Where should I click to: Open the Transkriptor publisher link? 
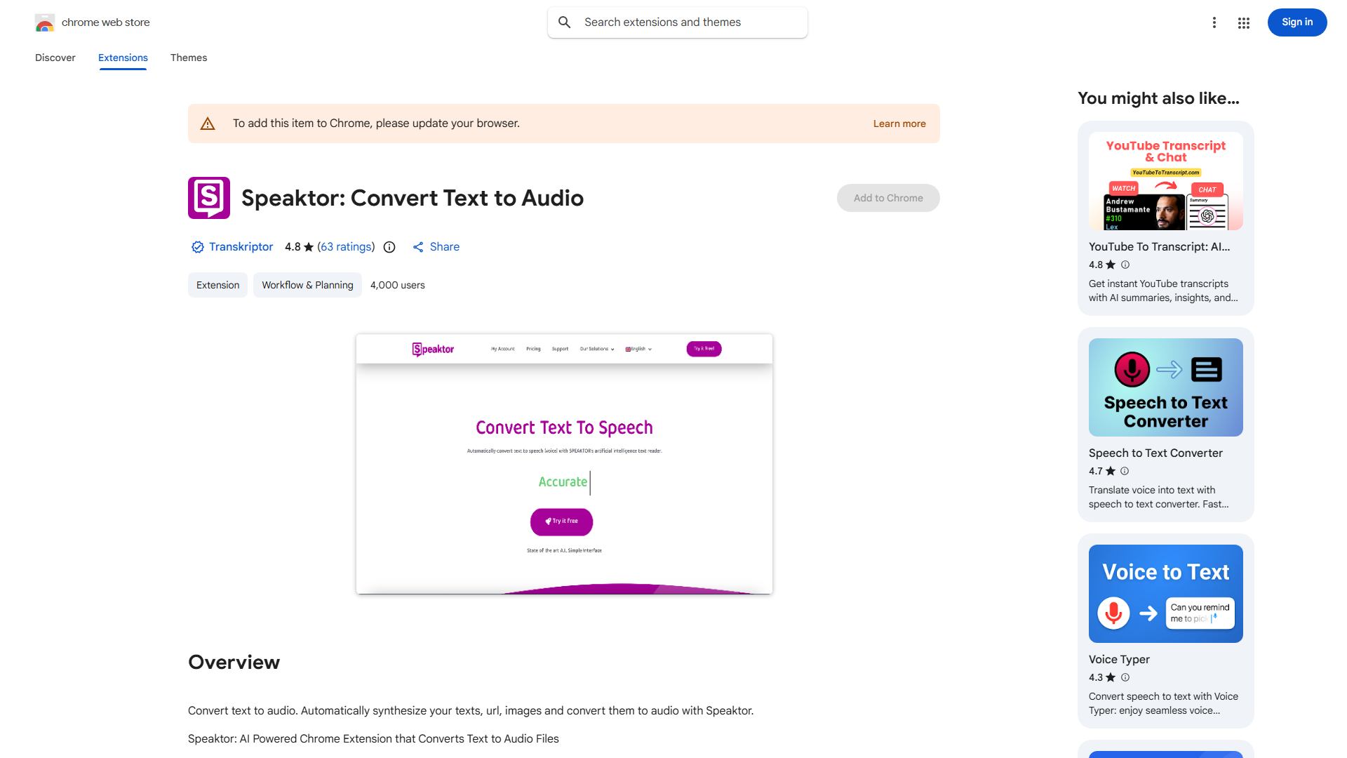[x=241, y=247]
